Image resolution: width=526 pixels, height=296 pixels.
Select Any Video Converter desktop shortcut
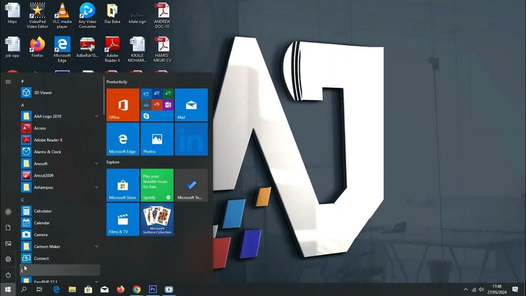pyautogui.click(x=88, y=16)
